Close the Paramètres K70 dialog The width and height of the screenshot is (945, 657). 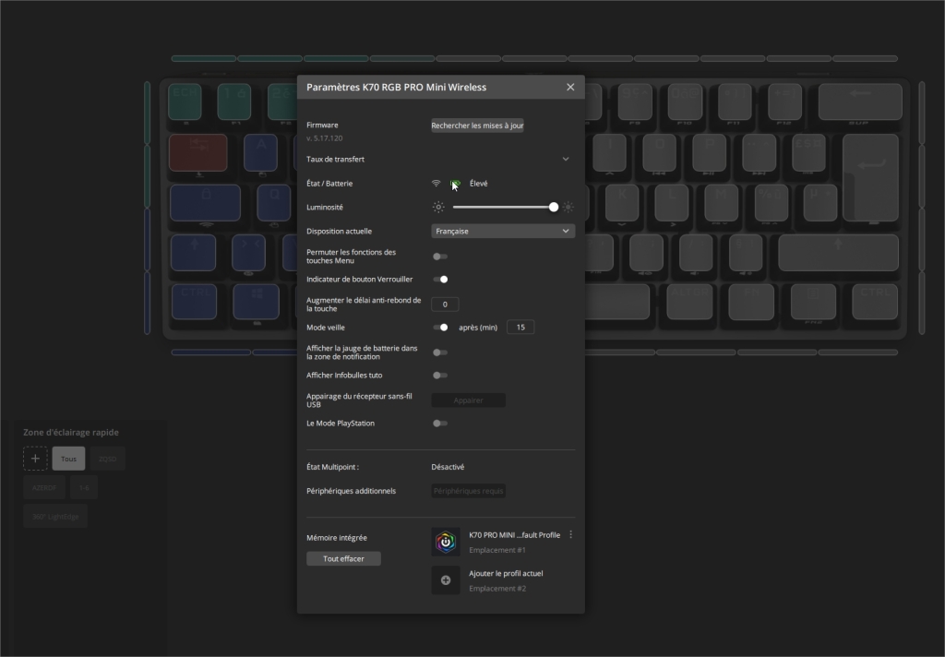click(570, 87)
